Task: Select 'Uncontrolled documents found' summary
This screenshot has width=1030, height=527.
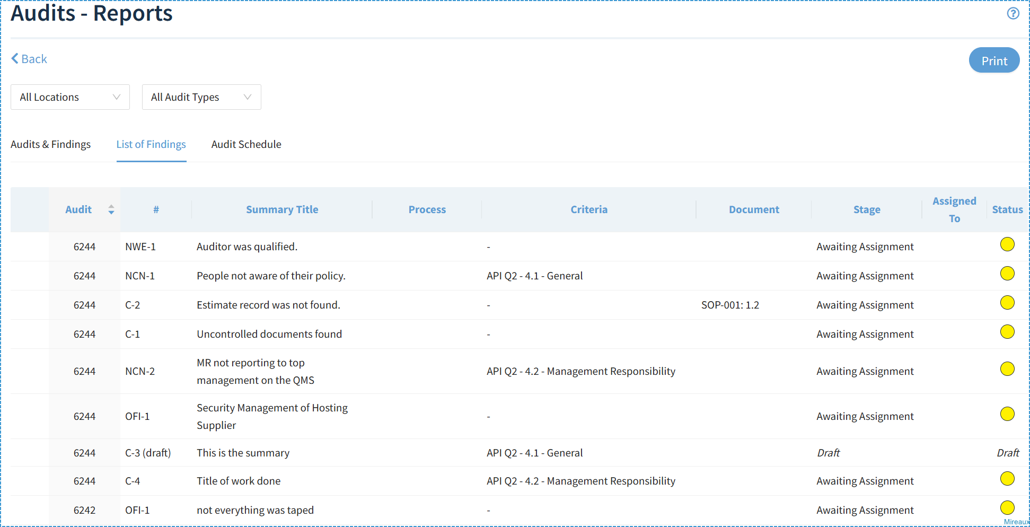Action: pos(269,334)
